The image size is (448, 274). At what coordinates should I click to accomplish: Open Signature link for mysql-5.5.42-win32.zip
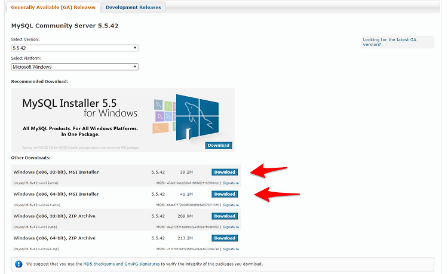pos(231,227)
